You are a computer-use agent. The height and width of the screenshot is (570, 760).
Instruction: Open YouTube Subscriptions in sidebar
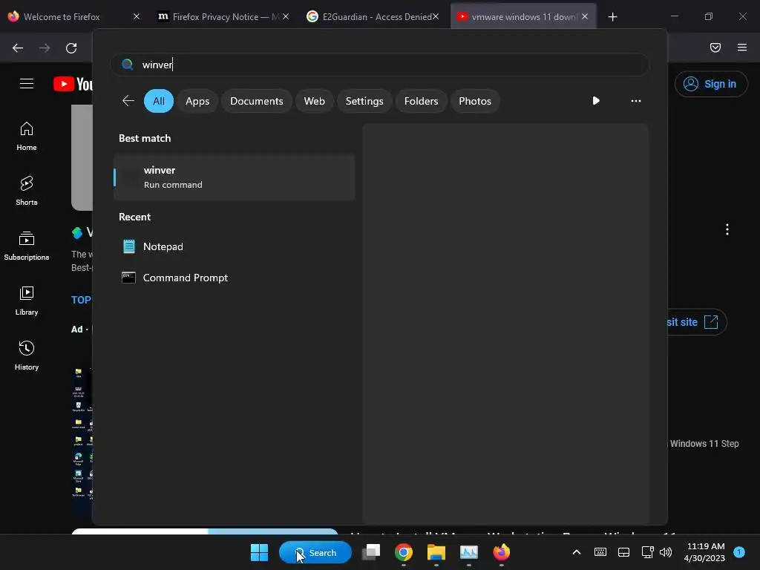pos(27,246)
